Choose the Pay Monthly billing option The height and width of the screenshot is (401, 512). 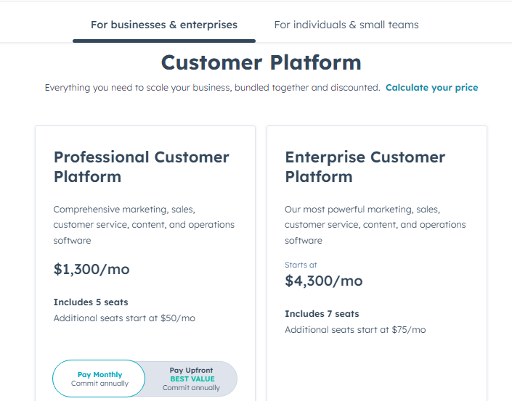tap(99, 379)
